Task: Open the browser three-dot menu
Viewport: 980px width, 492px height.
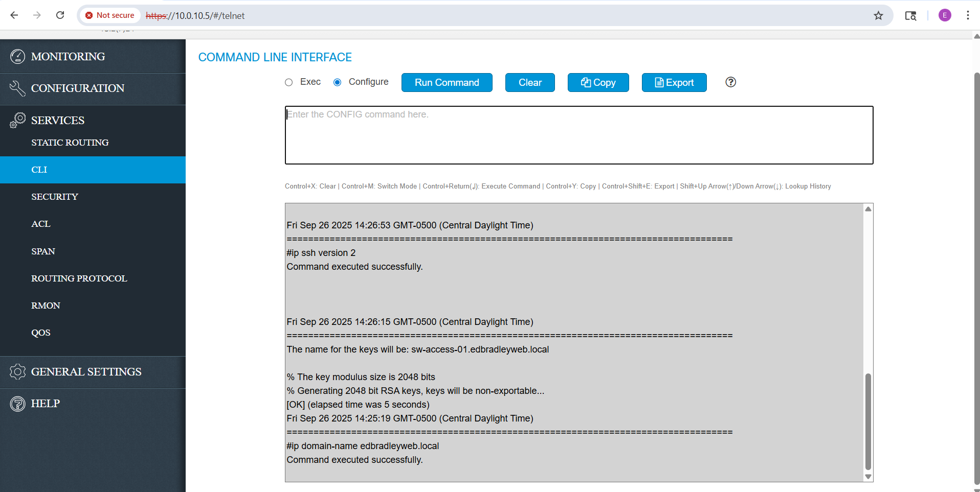Action: pyautogui.click(x=968, y=15)
